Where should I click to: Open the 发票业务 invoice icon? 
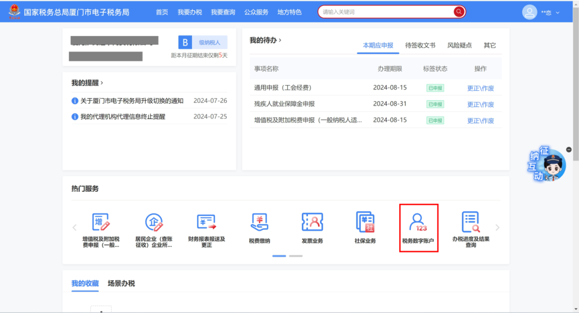coord(312,222)
